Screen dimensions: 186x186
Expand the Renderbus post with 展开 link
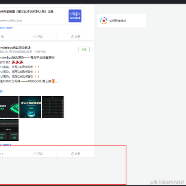[x=1, y=92]
